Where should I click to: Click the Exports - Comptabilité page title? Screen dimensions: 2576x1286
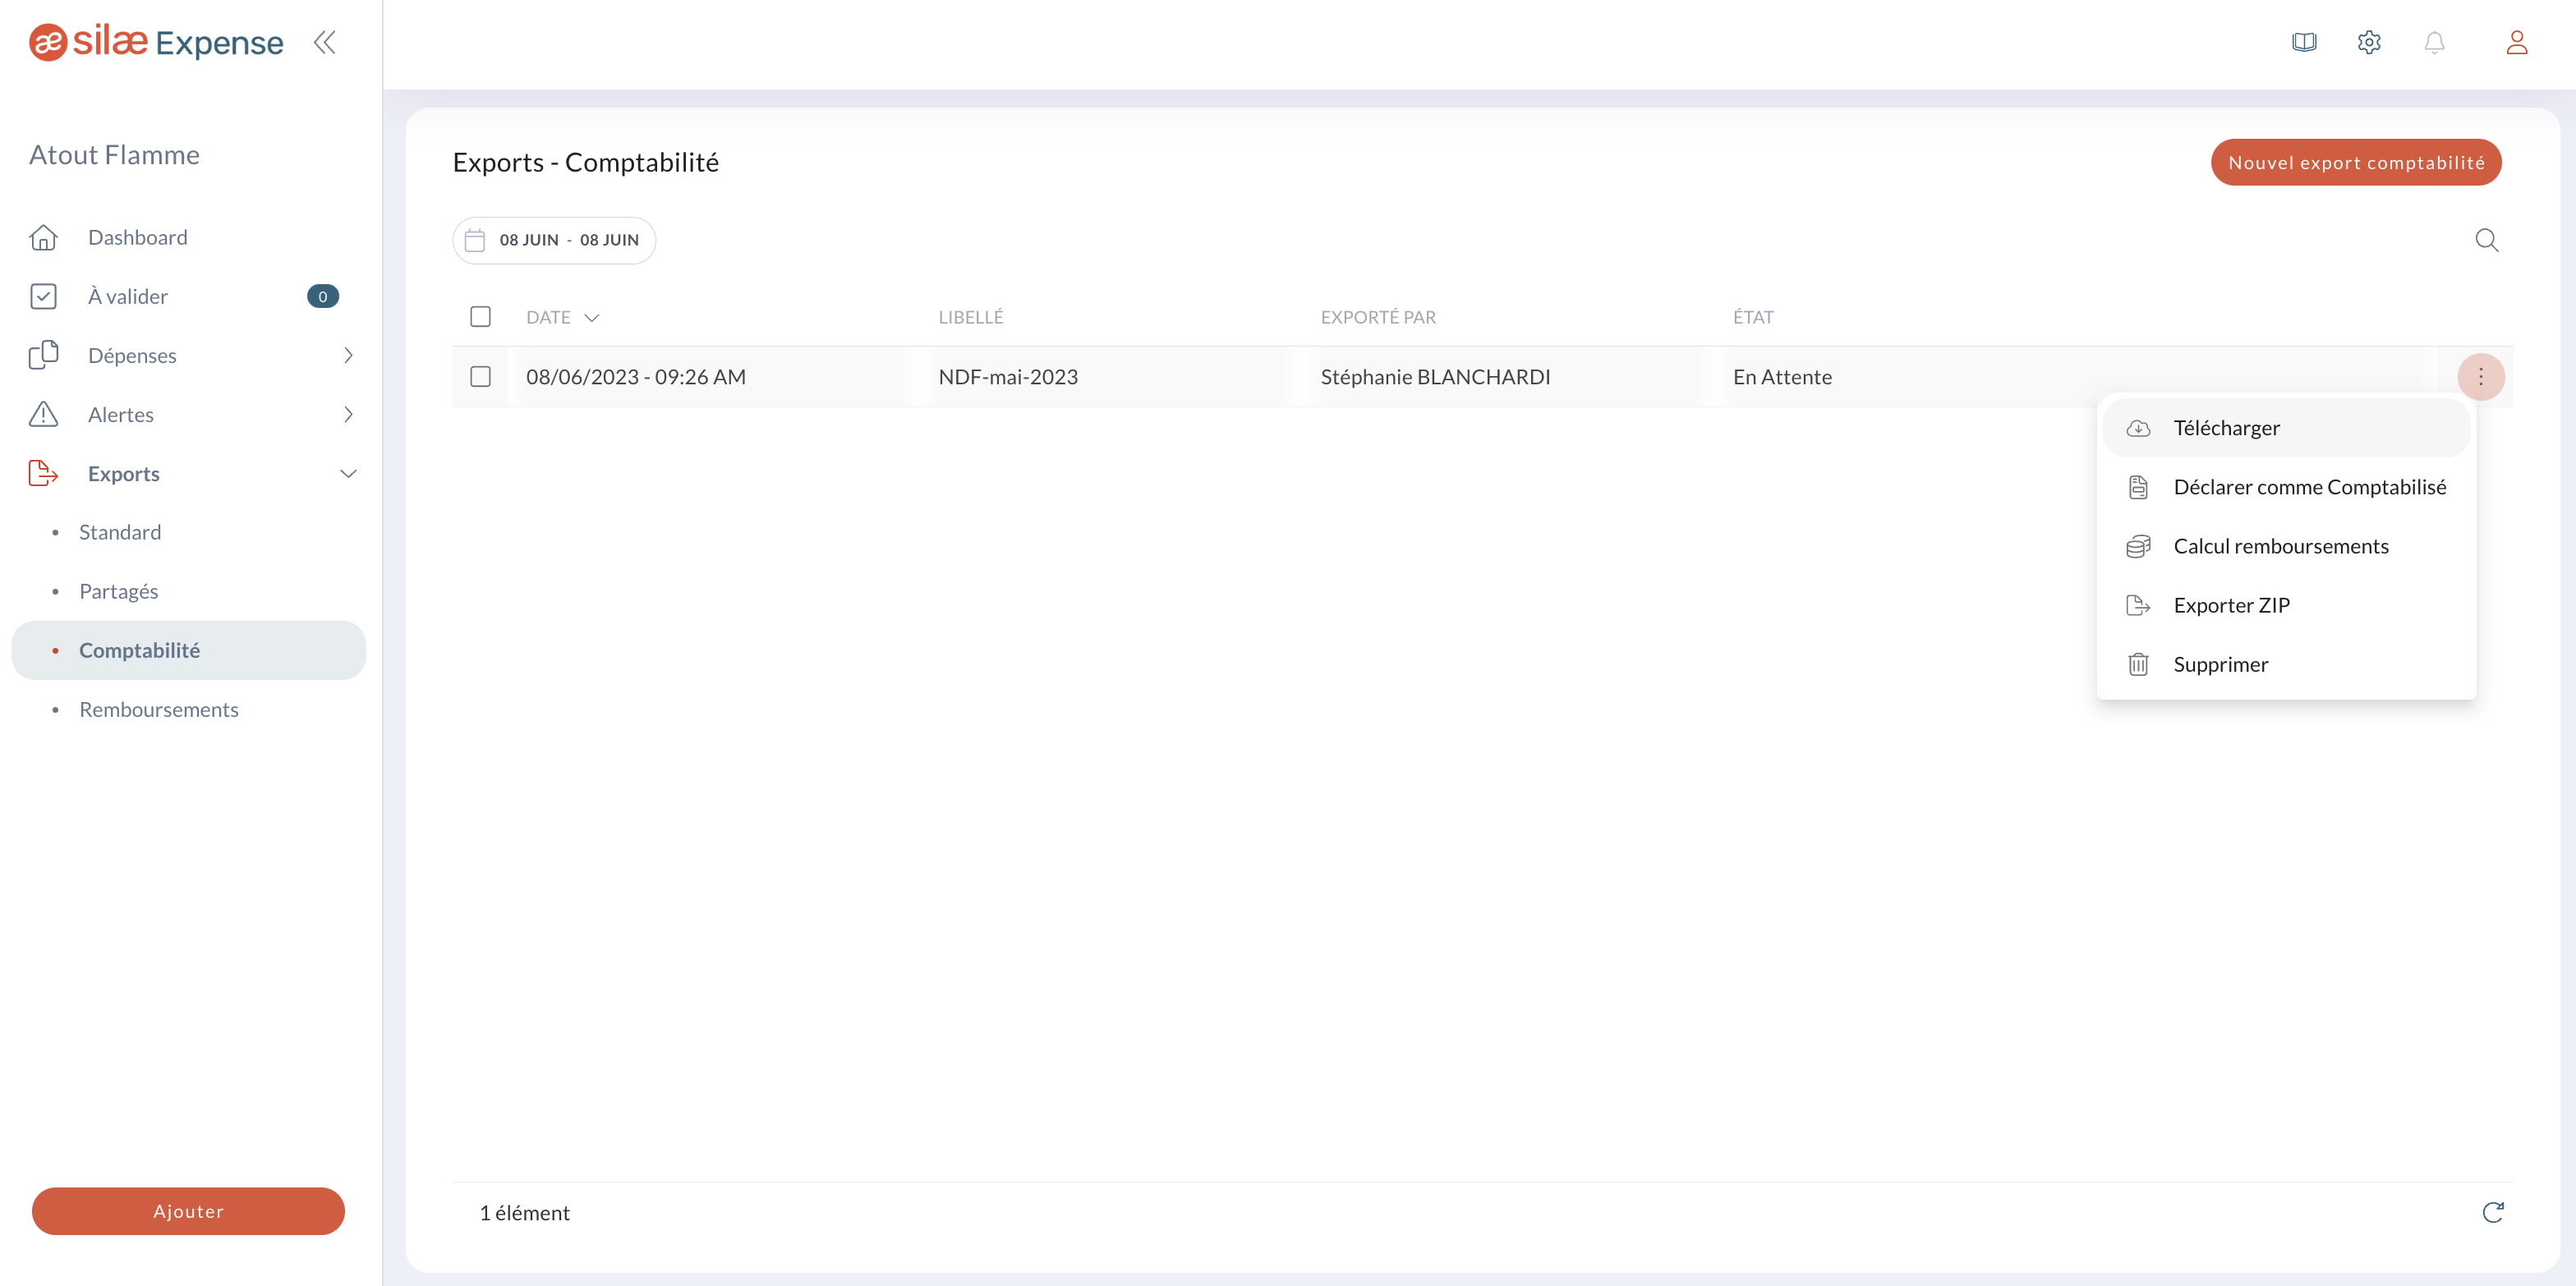point(585,162)
